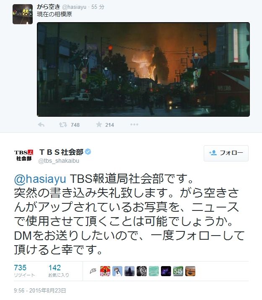Click the 9:56 - 2015年8月23日 timestamp
The width and height of the screenshot is (262, 300).
(40, 290)
